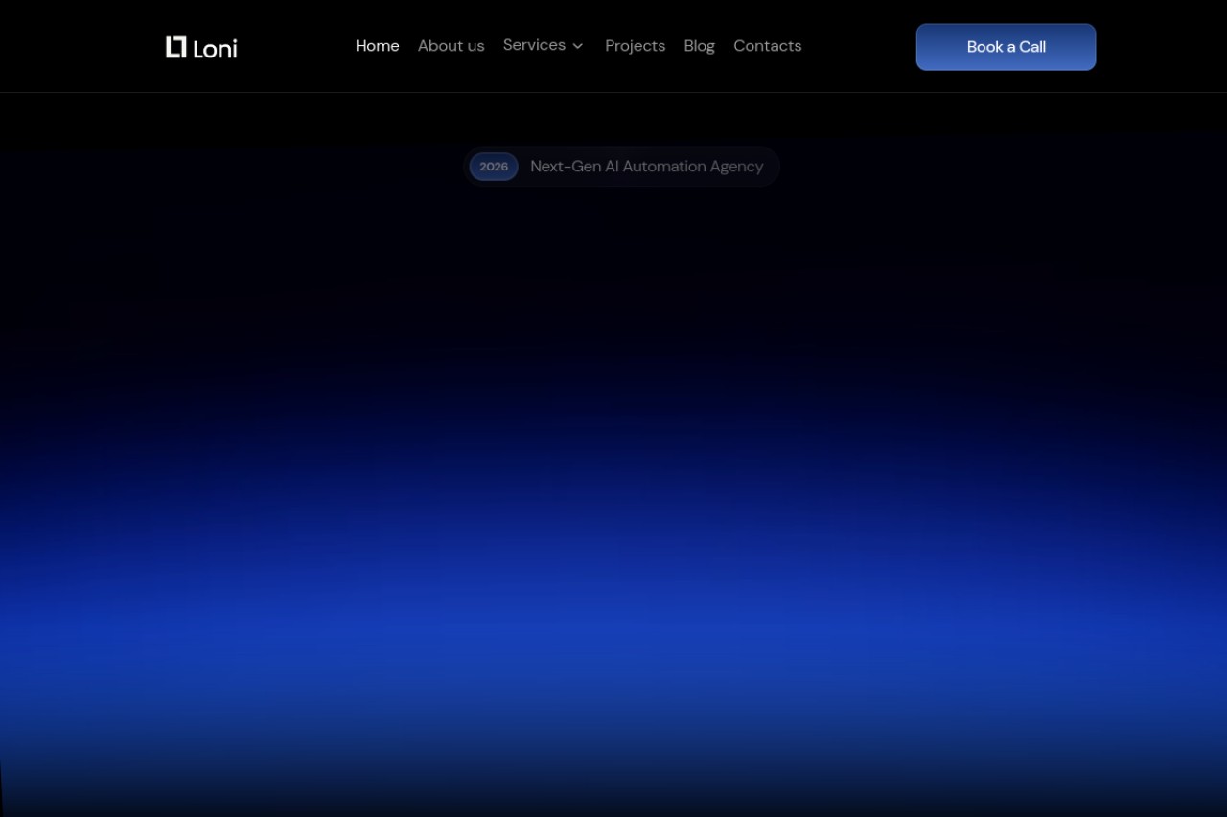Go to the Home page link

pos(377,46)
